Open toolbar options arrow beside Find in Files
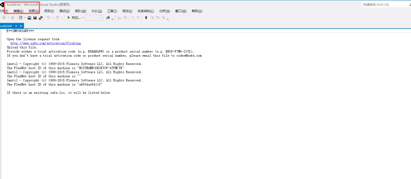The height and width of the screenshot is (179, 411). tap(112, 19)
